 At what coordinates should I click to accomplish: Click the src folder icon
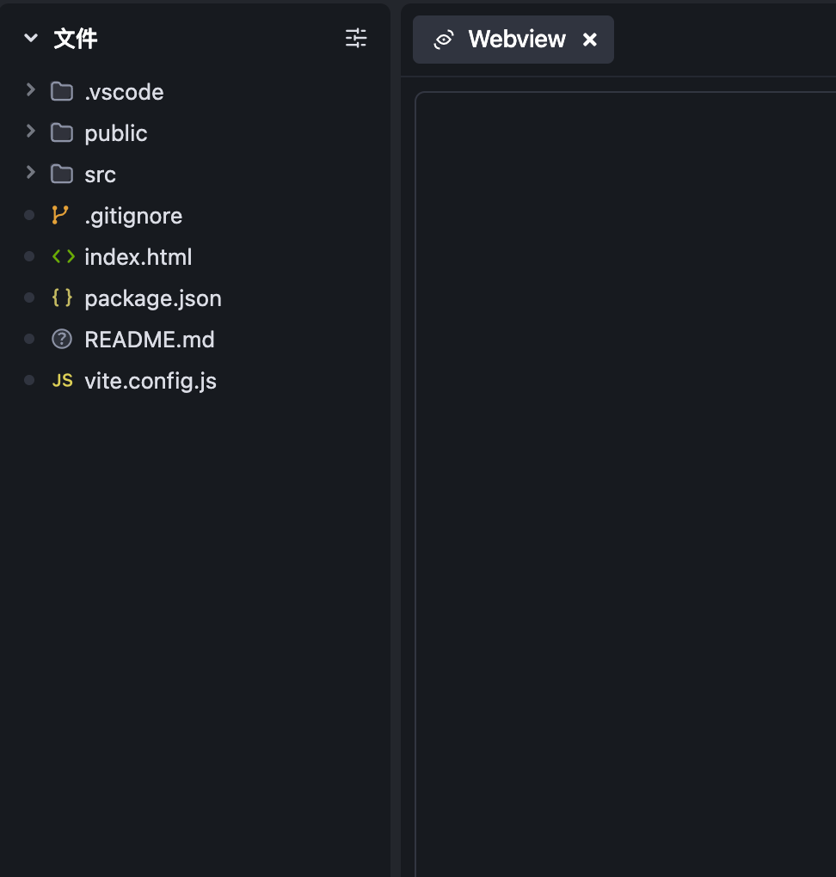click(62, 175)
